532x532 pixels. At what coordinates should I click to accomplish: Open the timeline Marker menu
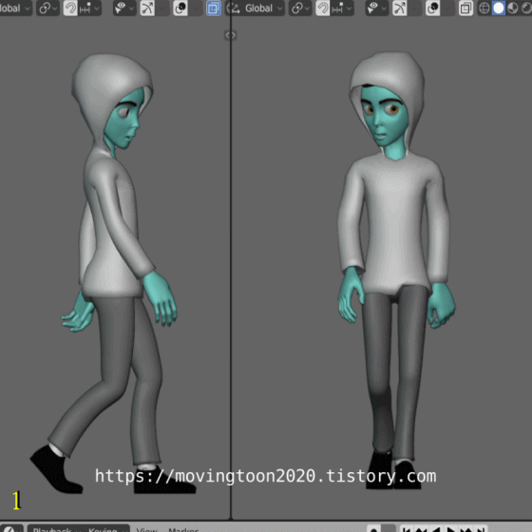183,529
